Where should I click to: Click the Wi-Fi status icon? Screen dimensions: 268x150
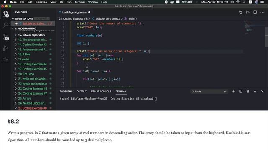point(238,2)
